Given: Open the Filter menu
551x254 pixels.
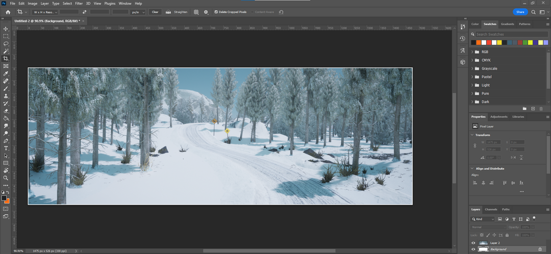Looking at the screenshot, I should pos(79,4).
